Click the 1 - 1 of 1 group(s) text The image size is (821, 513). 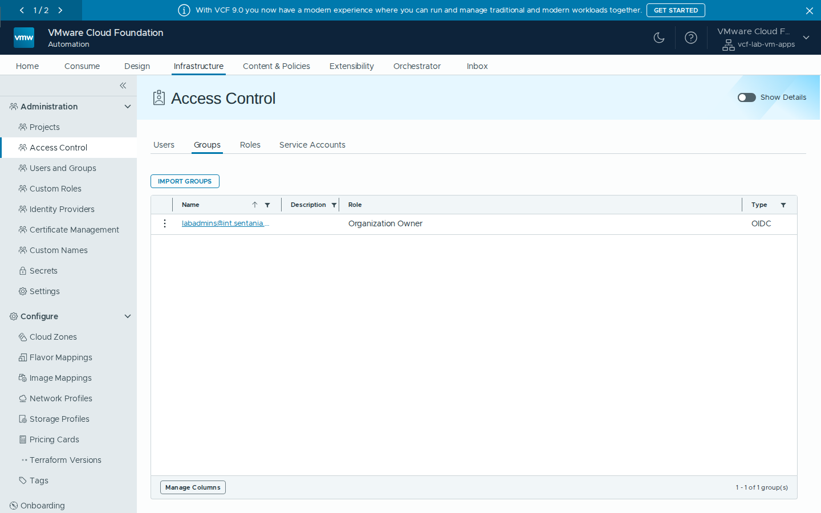coord(762,487)
